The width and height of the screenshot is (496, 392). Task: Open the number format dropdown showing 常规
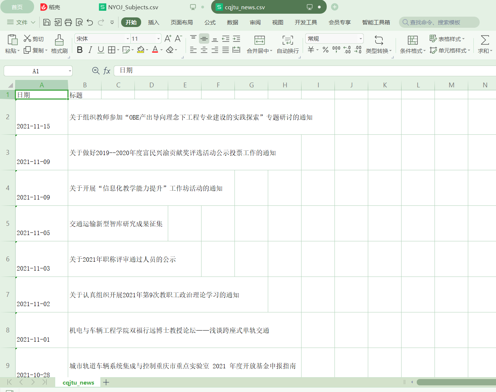tap(361, 38)
